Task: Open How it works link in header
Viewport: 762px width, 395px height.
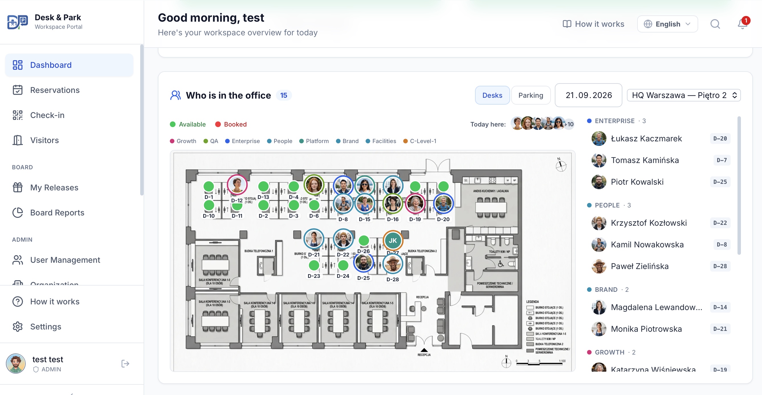Action: pyautogui.click(x=593, y=24)
